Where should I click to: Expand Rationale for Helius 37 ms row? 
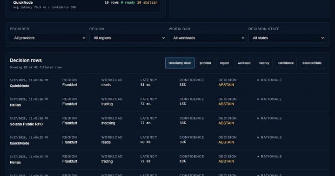269,99
